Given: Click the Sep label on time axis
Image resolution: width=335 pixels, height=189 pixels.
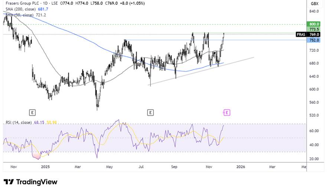Looking at the screenshot, I should 175,167.
